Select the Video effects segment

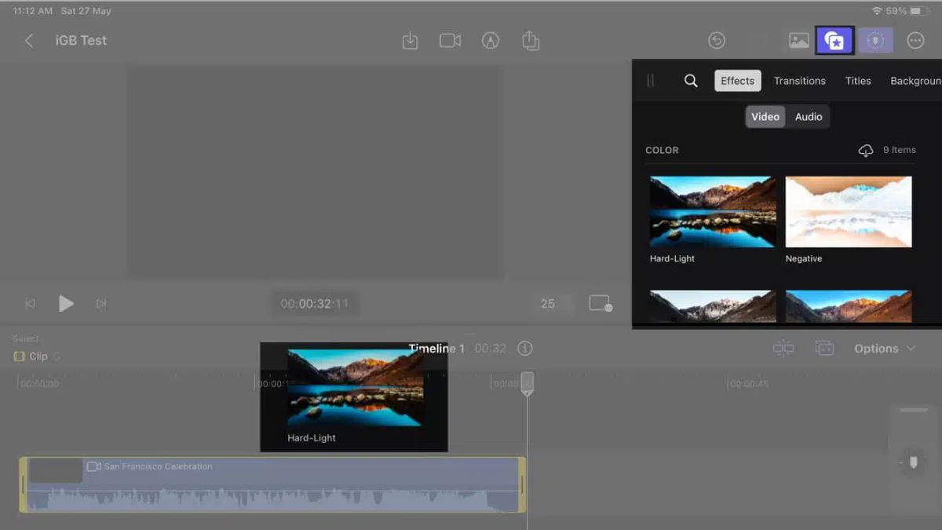coord(765,117)
